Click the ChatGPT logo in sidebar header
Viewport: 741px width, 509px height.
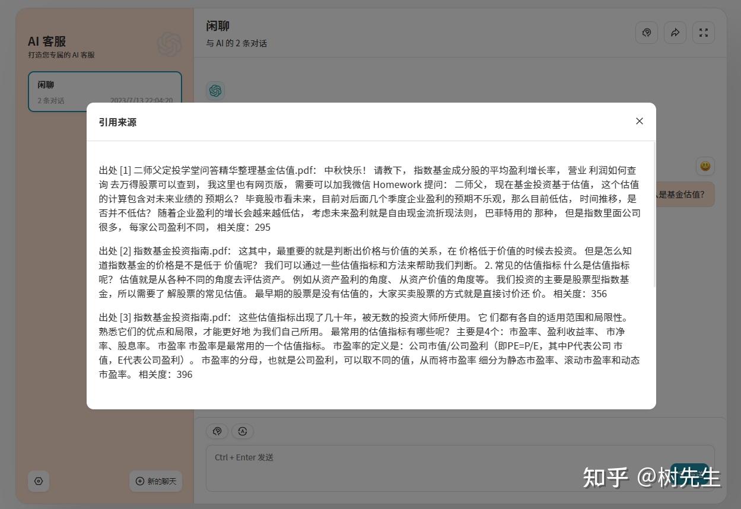coord(169,44)
